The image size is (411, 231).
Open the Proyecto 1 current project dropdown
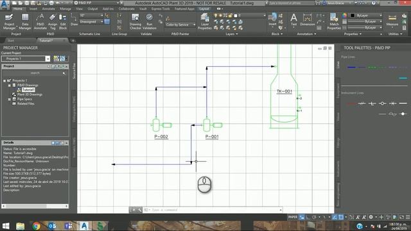[48, 58]
